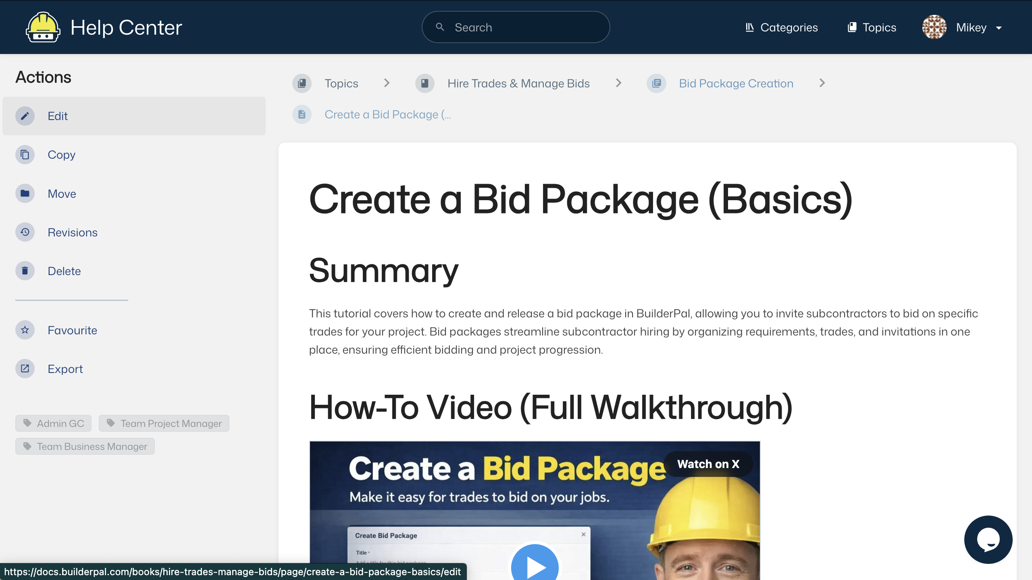The height and width of the screenshot is (580, 1032).
Task: Click the Help Center hard-hat logo
Action: click(43, 27)
